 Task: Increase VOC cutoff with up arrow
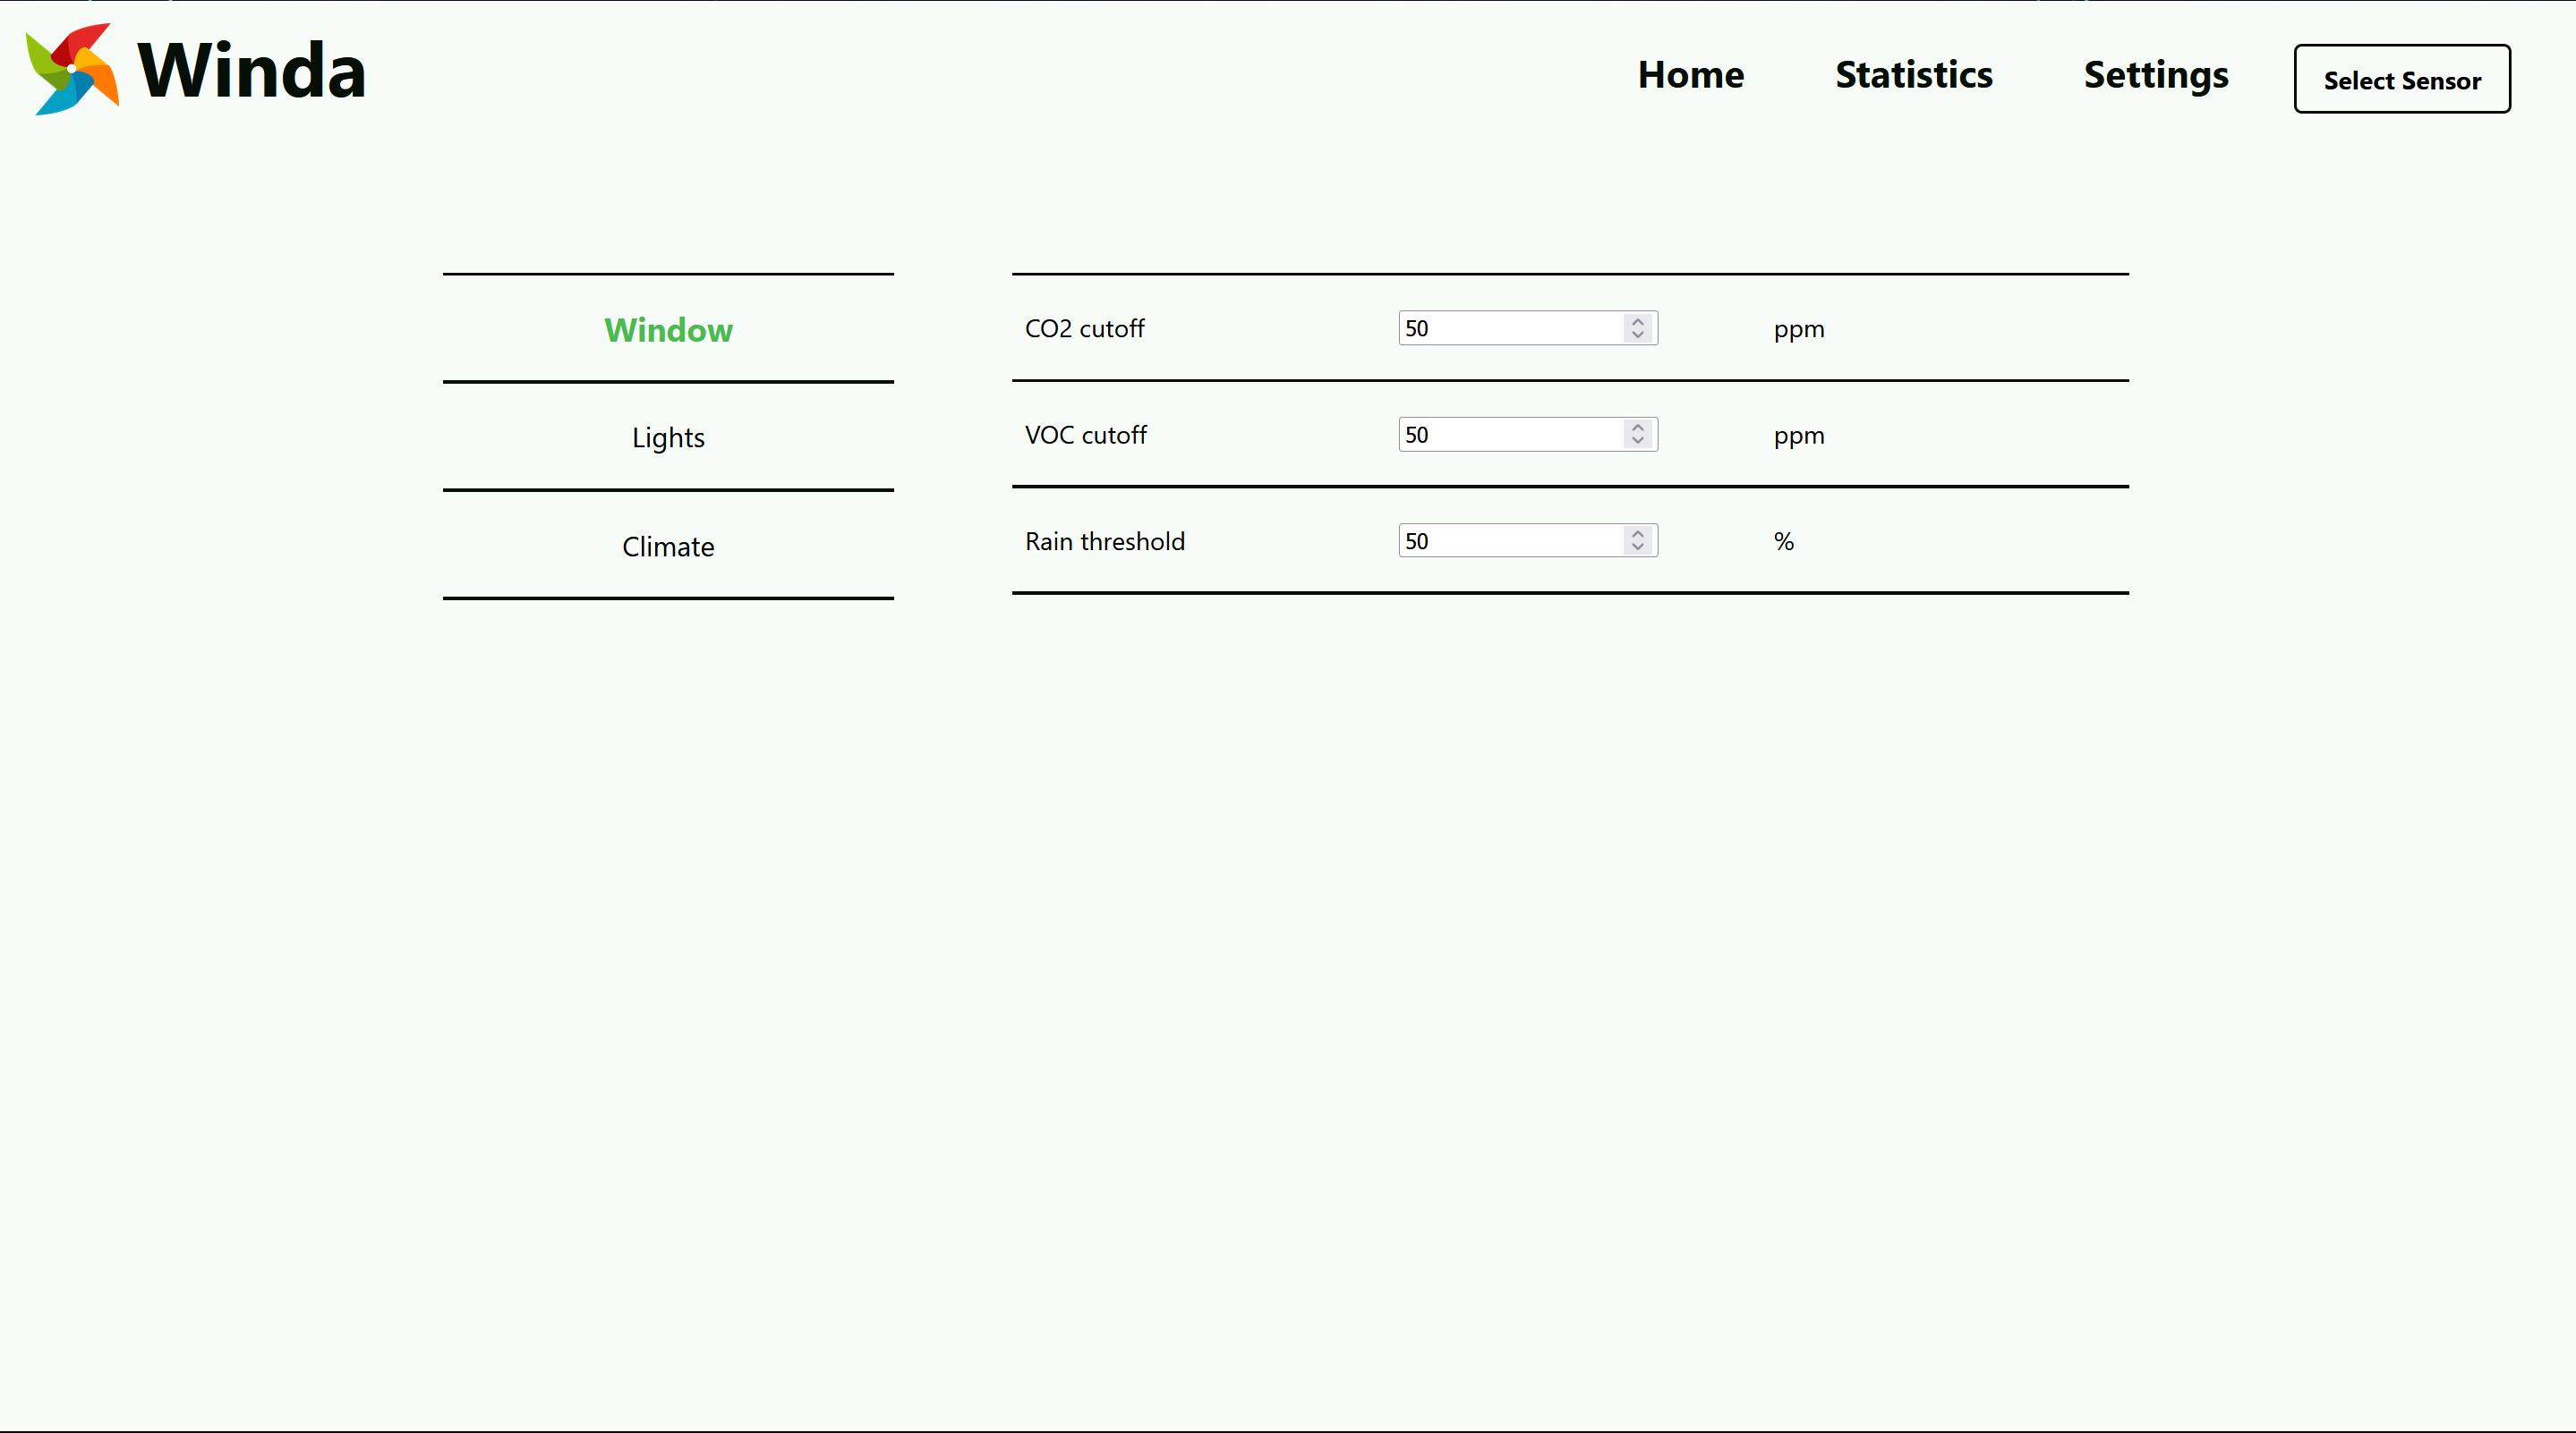[x=1637, y=427]
